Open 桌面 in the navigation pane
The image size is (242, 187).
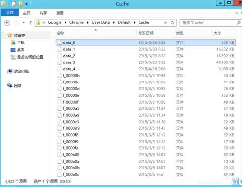(x=21, y=50)
